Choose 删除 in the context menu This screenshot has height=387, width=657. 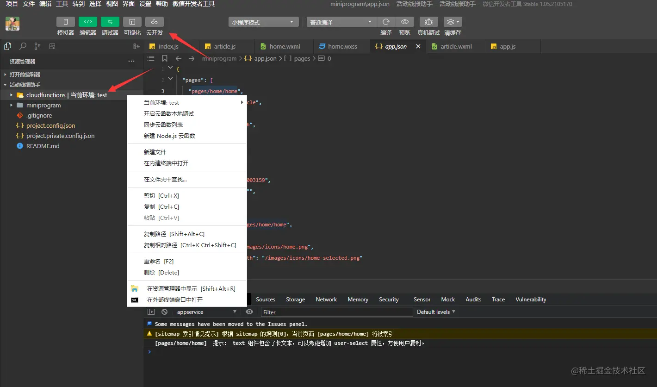(187, 273)
